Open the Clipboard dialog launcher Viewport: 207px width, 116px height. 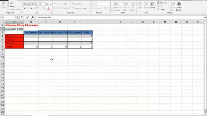pyautogui.click(x=21, y=13)
